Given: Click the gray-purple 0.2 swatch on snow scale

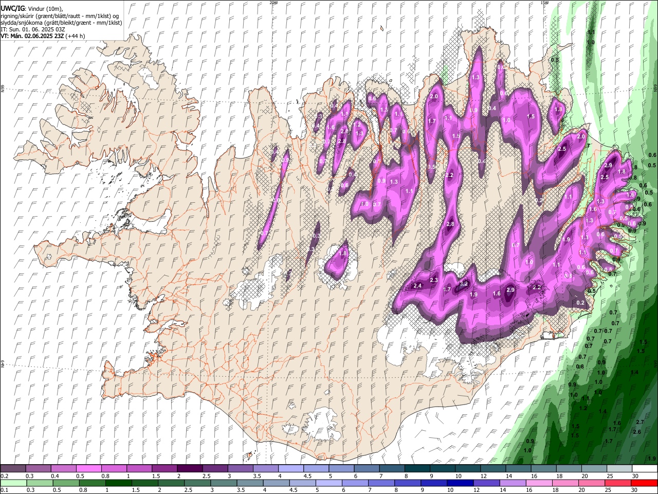Looking at the screenshot, I should 13,469.
